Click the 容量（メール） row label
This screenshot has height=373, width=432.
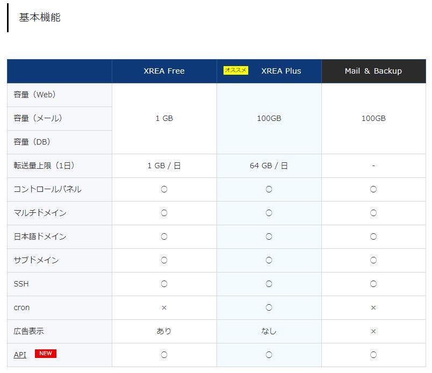pos(38,118)
